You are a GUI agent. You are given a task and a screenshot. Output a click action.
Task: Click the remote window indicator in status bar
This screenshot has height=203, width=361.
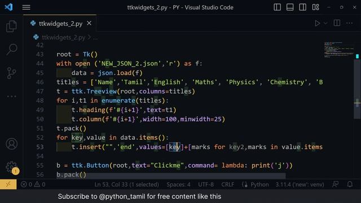point(8,184)
